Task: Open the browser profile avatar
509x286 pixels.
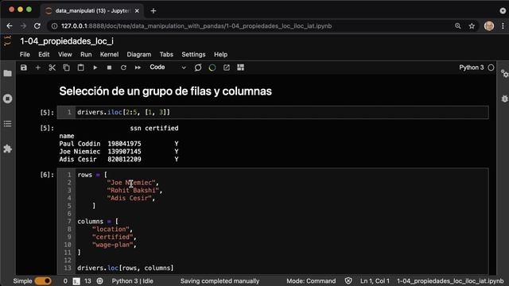Action: (489, 26)
